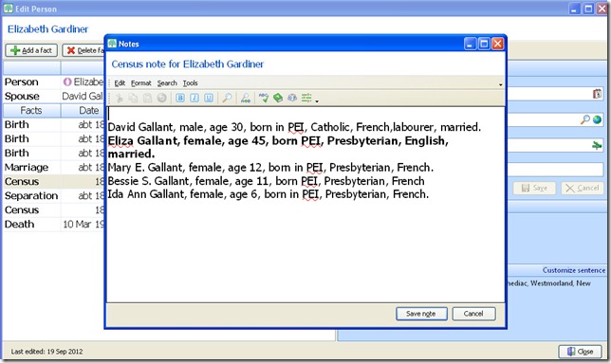Select the highlighted Census fact row

pos(54,182)
